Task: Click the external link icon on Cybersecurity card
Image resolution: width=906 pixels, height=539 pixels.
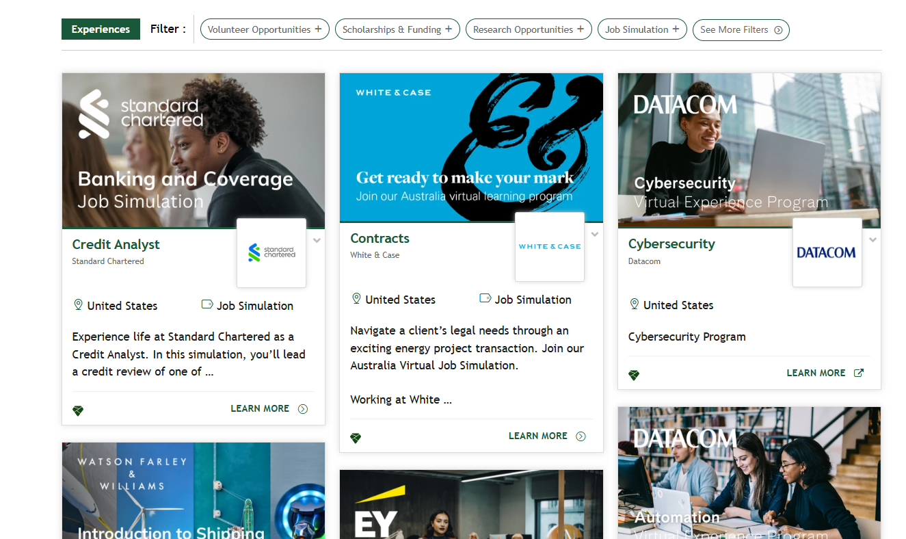Action: [860, 373]
